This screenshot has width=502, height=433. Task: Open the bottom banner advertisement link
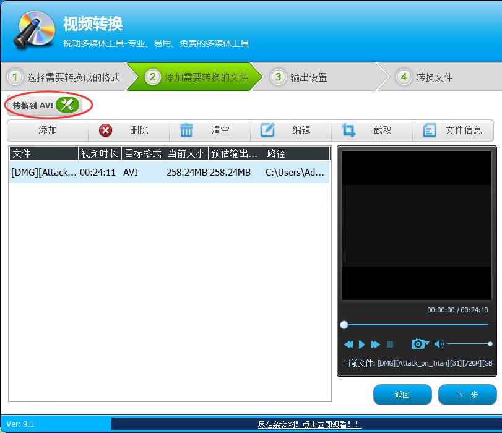pos(309,424)
